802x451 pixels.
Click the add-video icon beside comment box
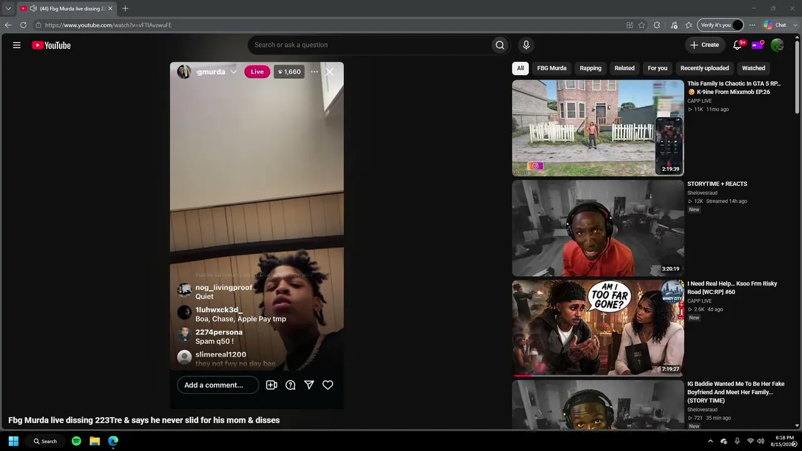(x=271, y=385)
